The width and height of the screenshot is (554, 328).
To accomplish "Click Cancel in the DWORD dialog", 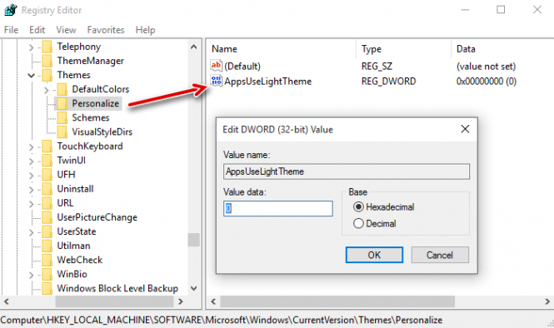I will click(x=440, y=255).
